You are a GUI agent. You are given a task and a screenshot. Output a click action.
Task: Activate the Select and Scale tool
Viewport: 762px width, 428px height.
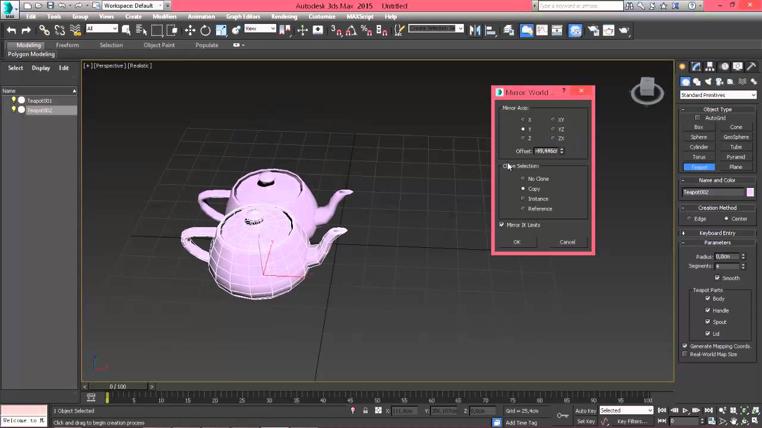click(x=221, y=30)
